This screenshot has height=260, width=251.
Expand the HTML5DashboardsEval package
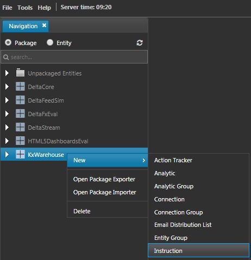point(7,141)
